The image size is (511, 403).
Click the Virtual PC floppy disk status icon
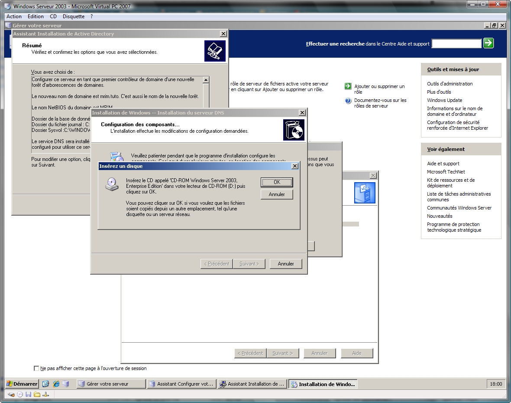pos(28,394)
